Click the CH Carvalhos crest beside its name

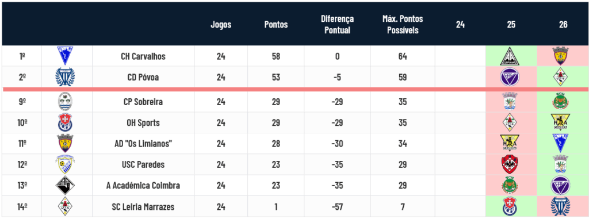tap(66, 56)
